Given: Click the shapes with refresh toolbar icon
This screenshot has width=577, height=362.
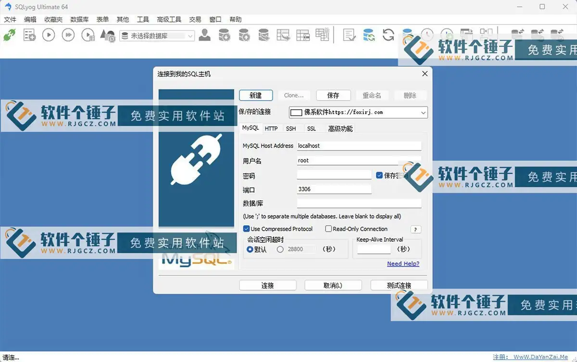Looking at the screenshot, I should click(107, 35).
